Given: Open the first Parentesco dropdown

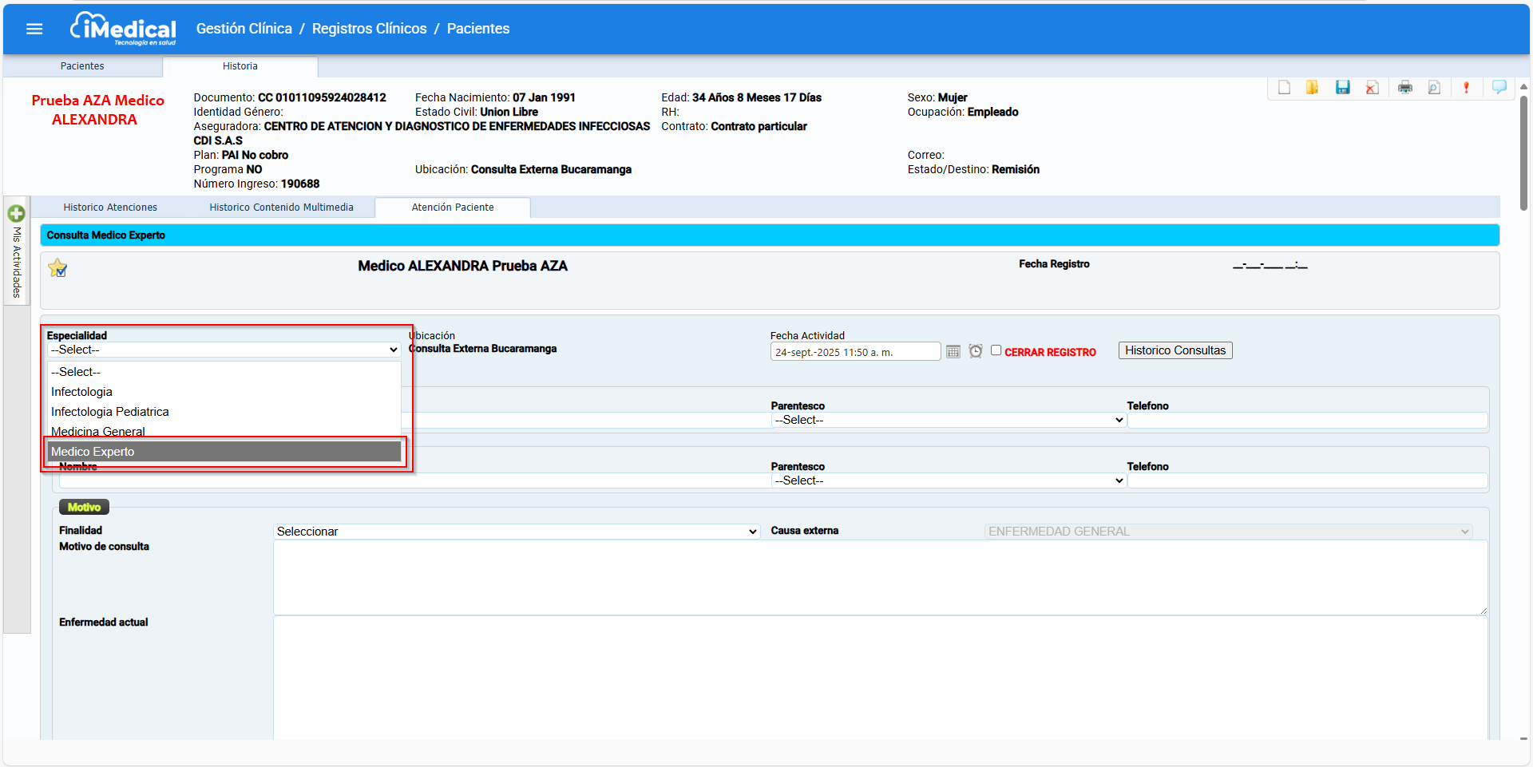Looking at the screenshot, I should pos(948,420).
